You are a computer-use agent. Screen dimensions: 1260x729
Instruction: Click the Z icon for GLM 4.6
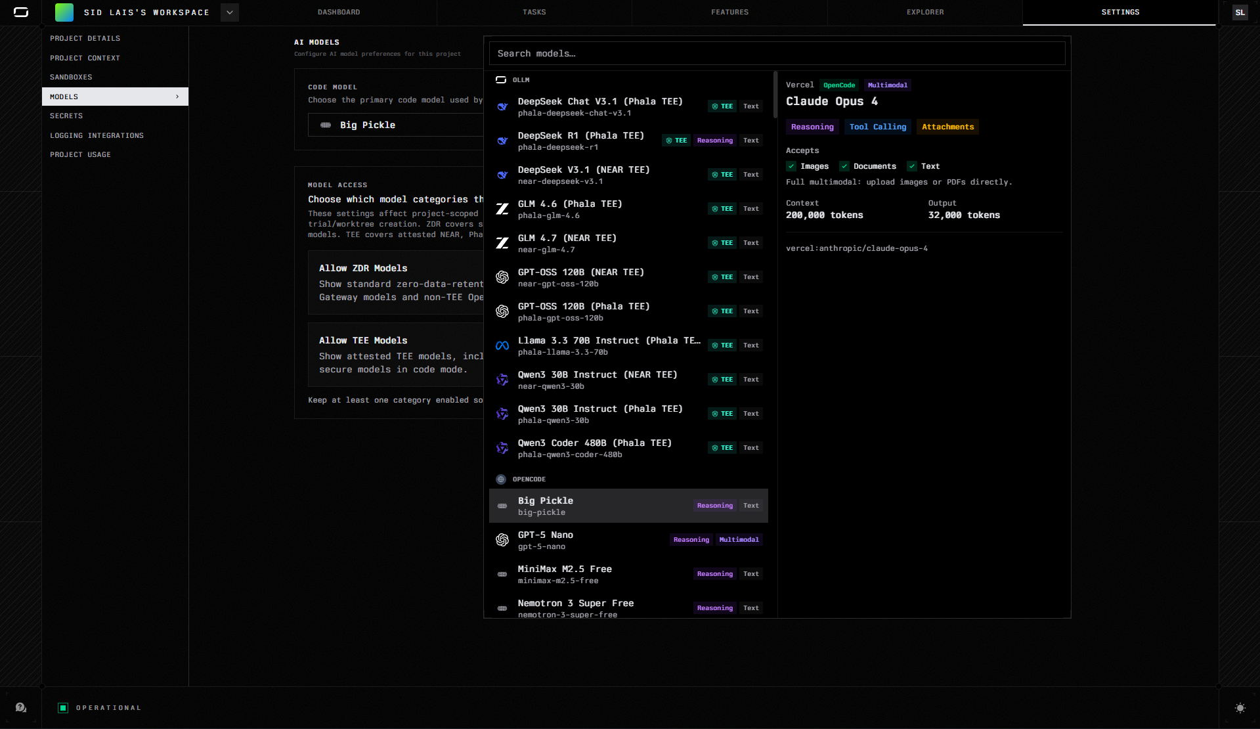[x=502, y=209]
